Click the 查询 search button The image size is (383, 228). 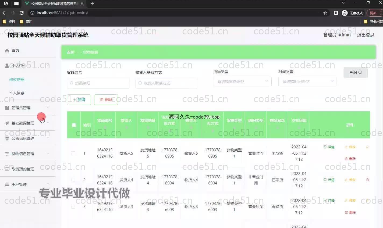coord(355,72)
